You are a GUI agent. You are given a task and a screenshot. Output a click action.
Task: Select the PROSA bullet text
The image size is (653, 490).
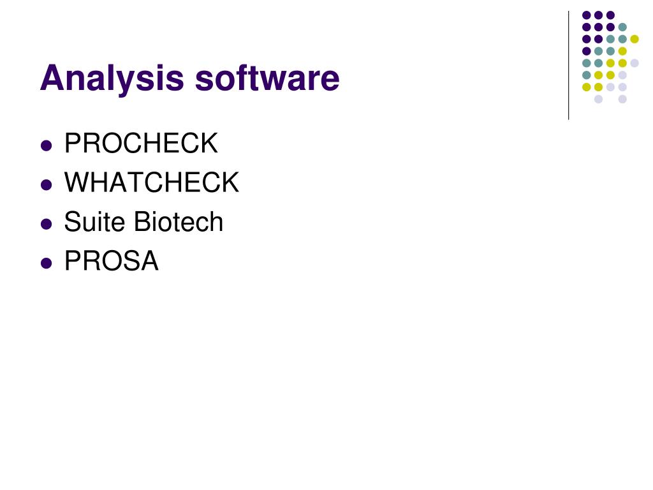(111, 261)
